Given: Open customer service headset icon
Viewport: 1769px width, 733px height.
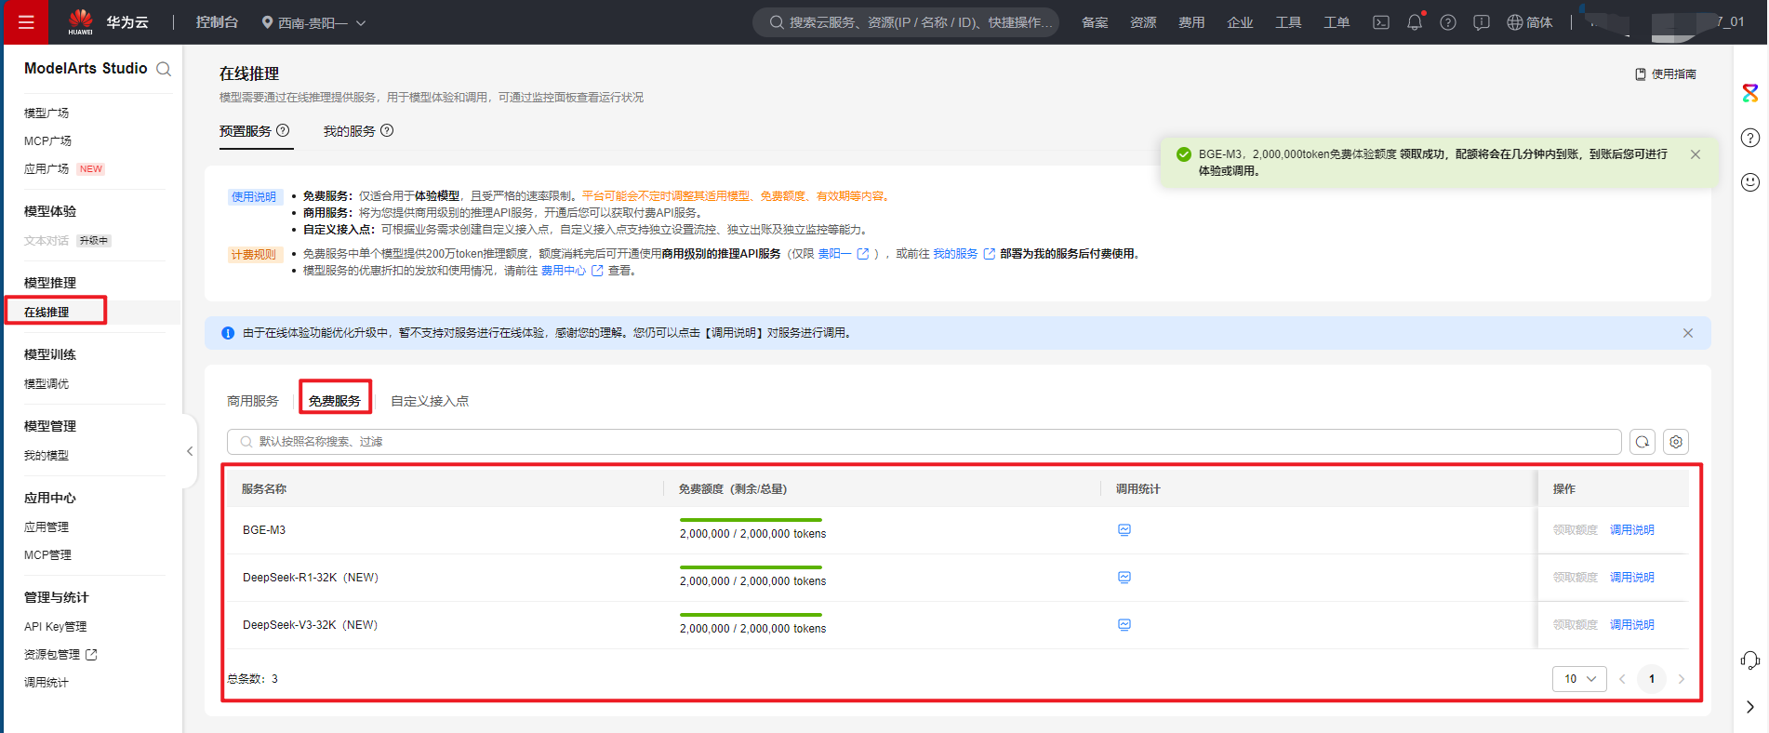Looking at the screenshot, I should [x=1750, y=660].
